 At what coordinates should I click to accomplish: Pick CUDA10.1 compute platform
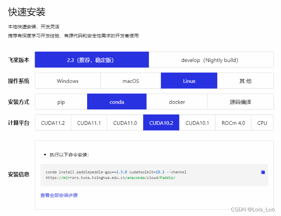[x=197, y=123]
